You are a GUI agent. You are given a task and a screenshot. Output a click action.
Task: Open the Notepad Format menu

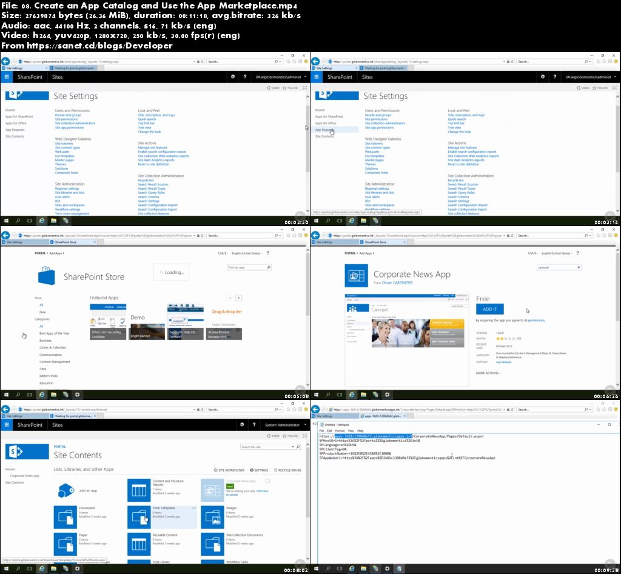(340, 431)
